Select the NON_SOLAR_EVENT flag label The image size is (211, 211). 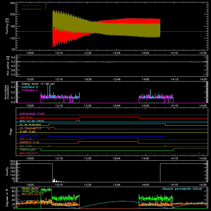point(32,121)
